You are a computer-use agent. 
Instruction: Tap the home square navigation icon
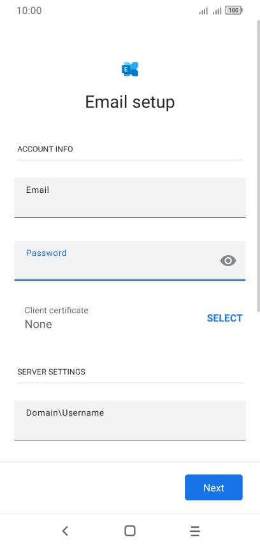pyautogui.click(x=130, y=531)
